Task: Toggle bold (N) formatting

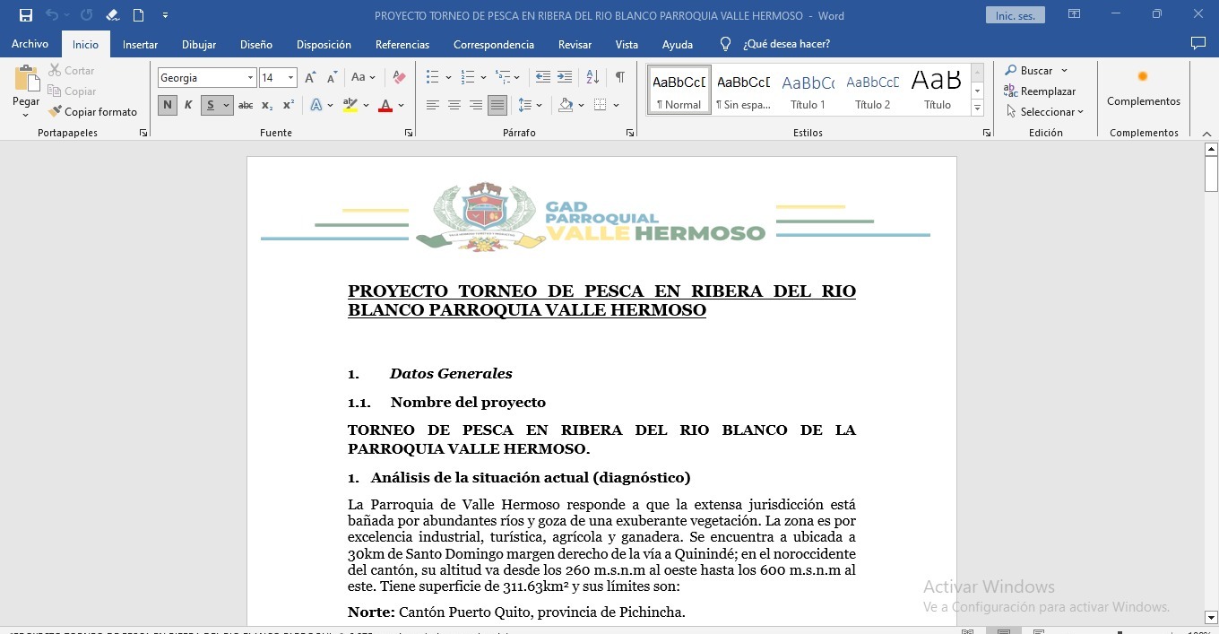Action: click(167, 106)
